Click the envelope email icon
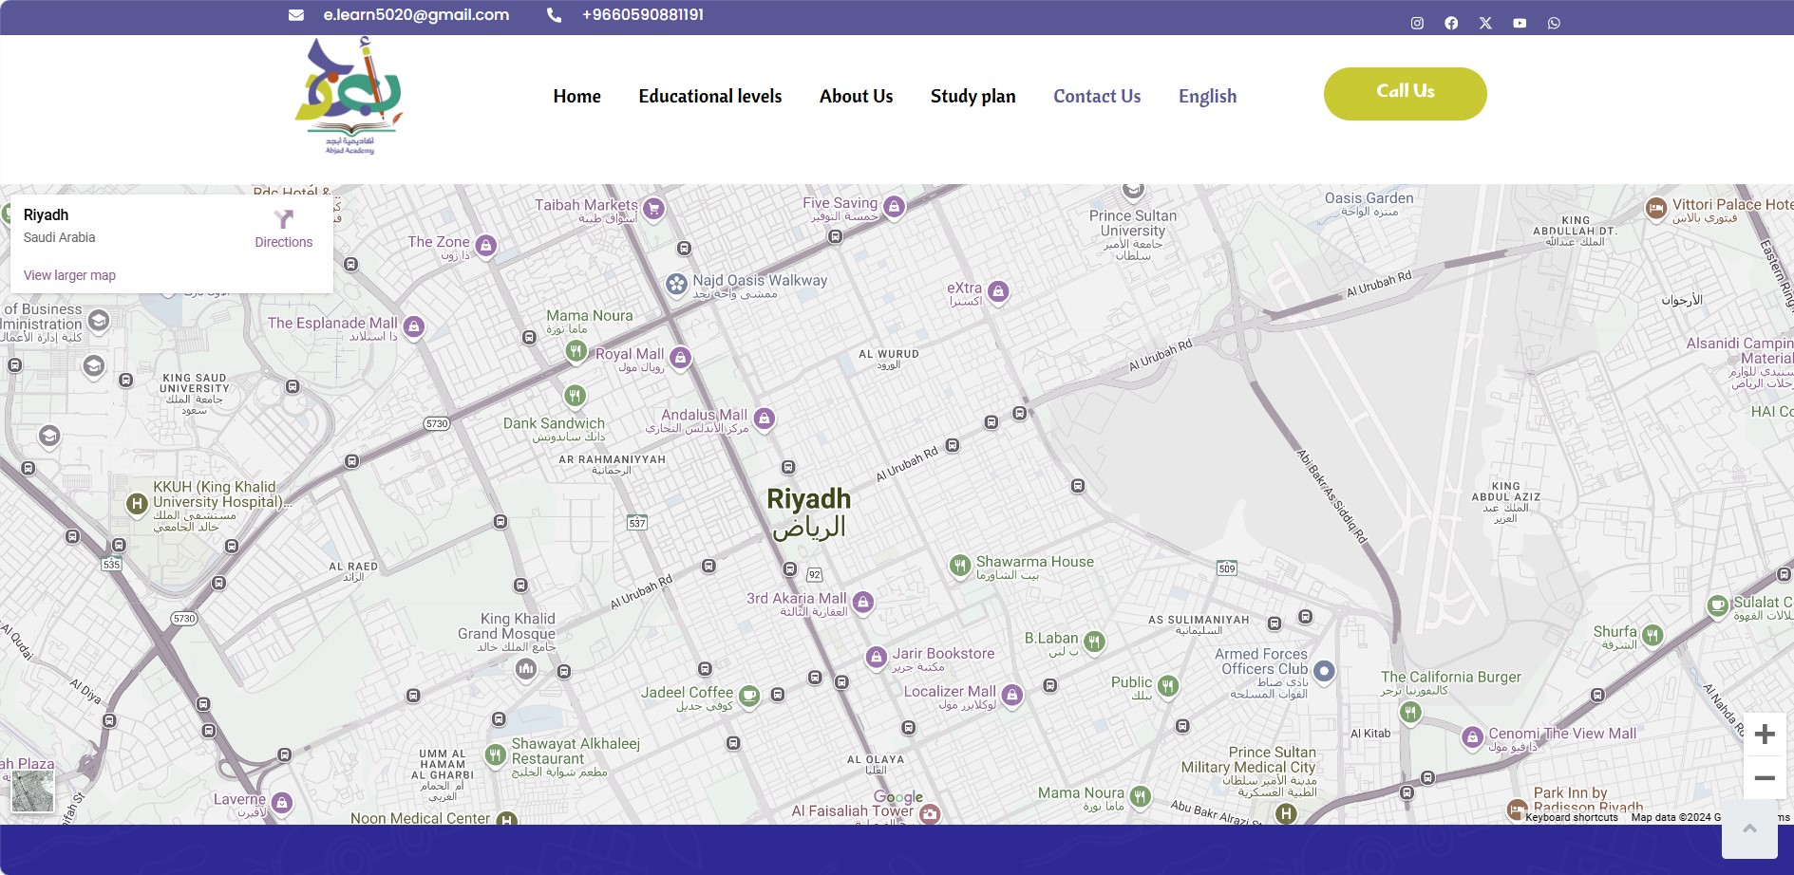The image size is (1794, 875). 296,15
